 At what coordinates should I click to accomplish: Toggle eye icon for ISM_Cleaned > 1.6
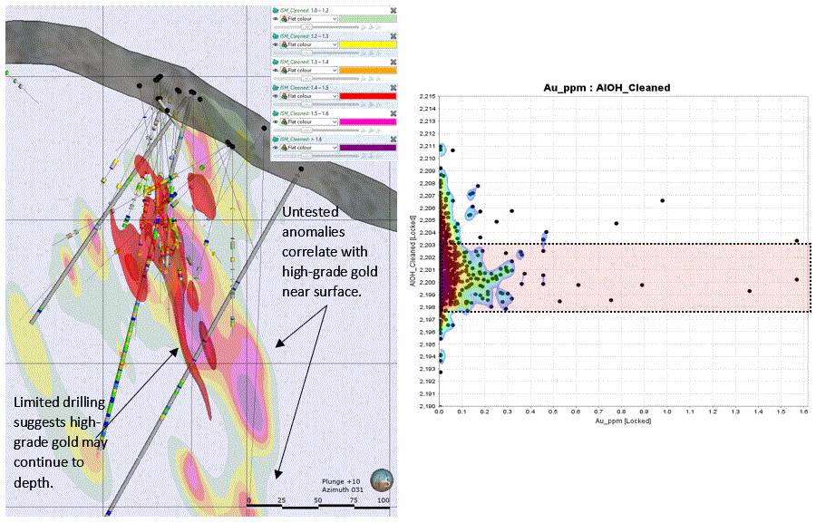point(276,148)
